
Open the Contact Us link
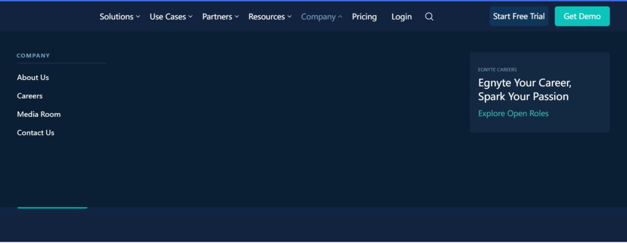(x=36, y=132)
